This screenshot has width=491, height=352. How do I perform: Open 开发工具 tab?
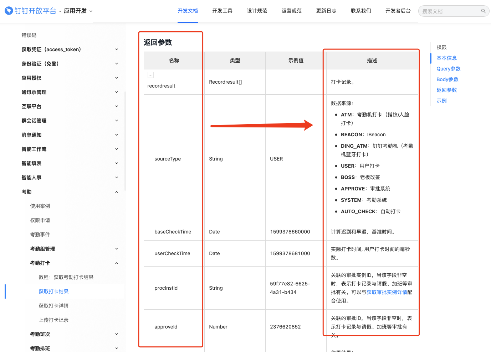[222, 11]
